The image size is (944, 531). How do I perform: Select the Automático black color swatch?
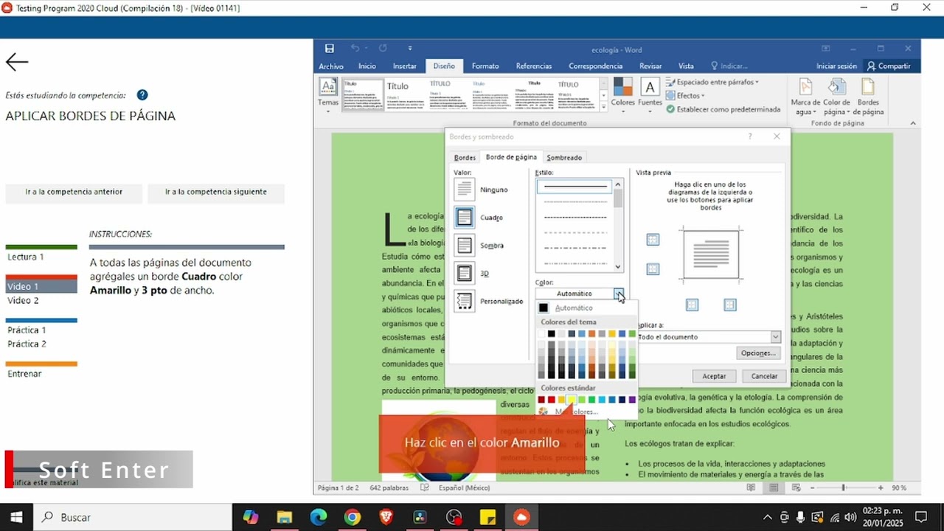[x=544, y=308]
